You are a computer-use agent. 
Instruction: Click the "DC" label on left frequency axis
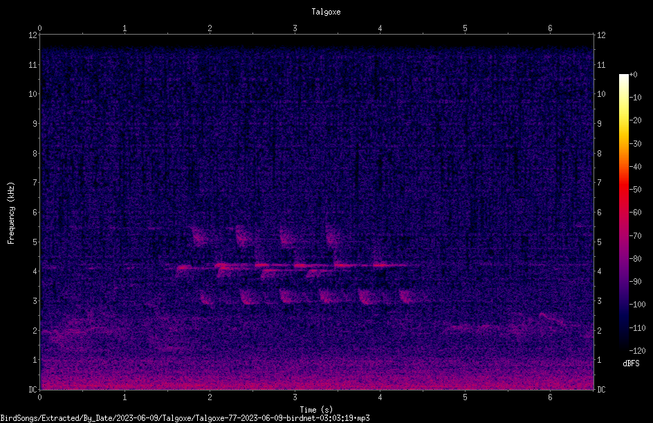(x=33, y=390)
